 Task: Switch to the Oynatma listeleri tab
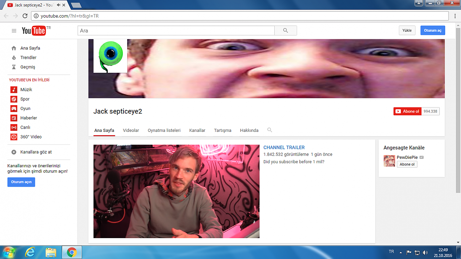(x=164, y=130)
